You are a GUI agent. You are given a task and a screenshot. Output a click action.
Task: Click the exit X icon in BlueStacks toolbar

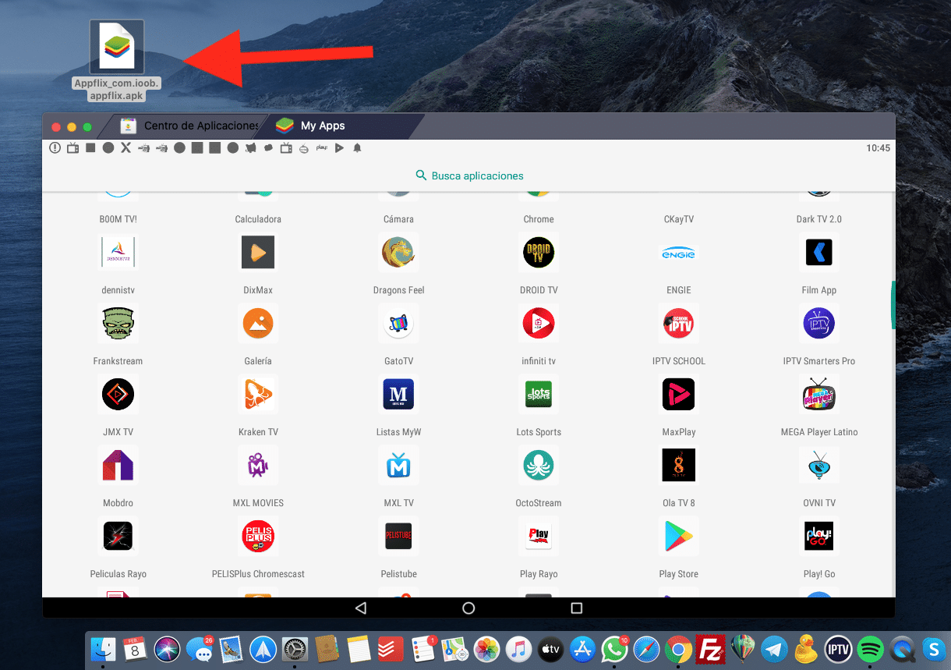tap(126, 147)
